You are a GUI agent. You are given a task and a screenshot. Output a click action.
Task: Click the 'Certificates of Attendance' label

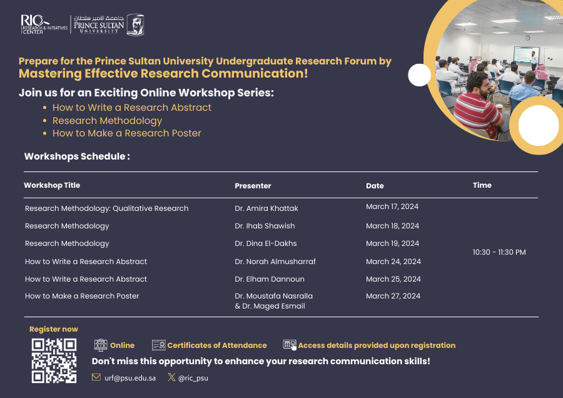click(217, 345)
